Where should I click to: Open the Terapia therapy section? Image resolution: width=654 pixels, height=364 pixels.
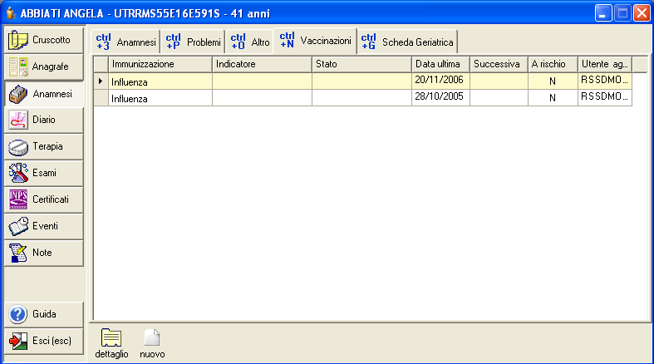(43, 146)
